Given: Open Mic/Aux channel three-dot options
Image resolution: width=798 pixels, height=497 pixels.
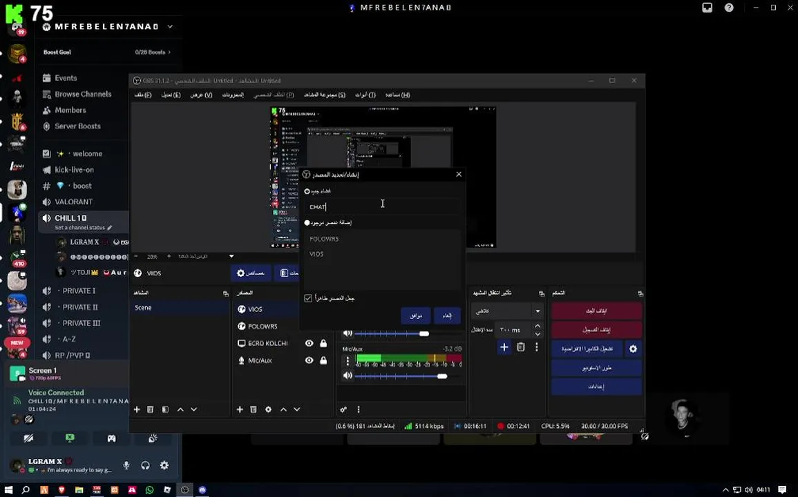Looking at the screenshot, I should click(348, 361).
